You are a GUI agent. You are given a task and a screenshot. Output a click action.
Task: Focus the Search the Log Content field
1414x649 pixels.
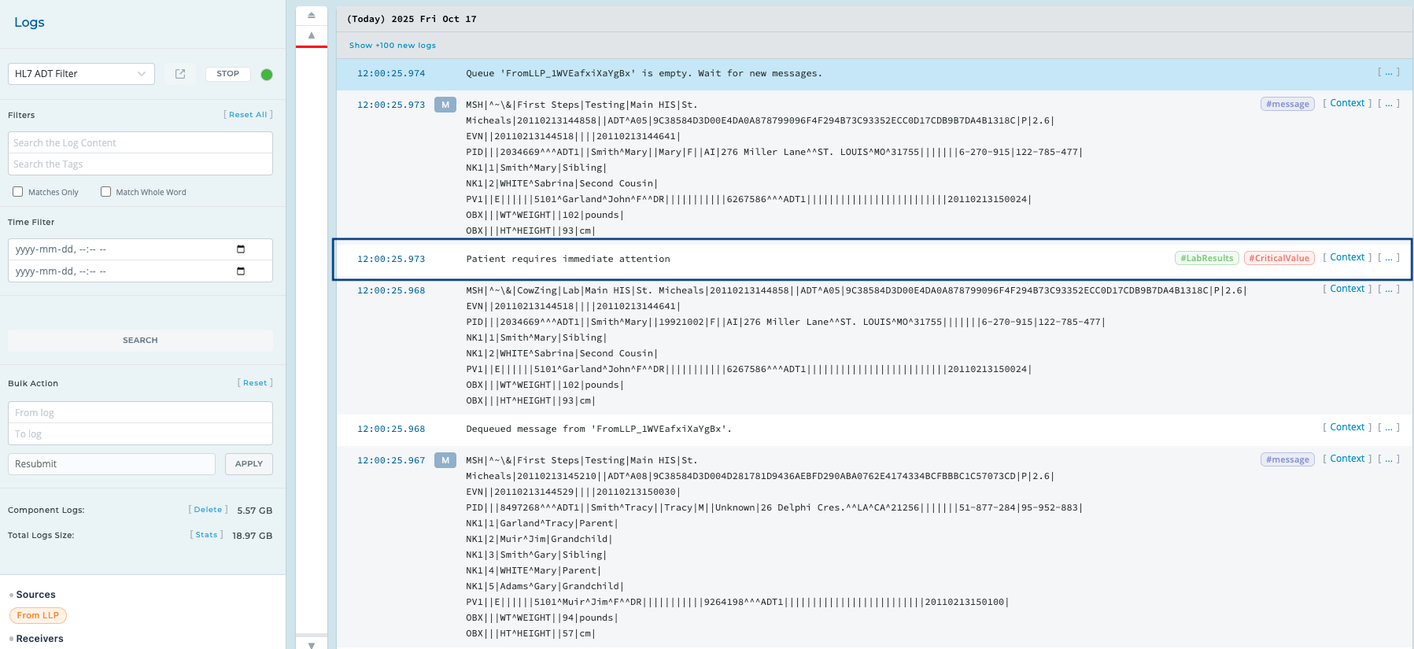[140, 143]
